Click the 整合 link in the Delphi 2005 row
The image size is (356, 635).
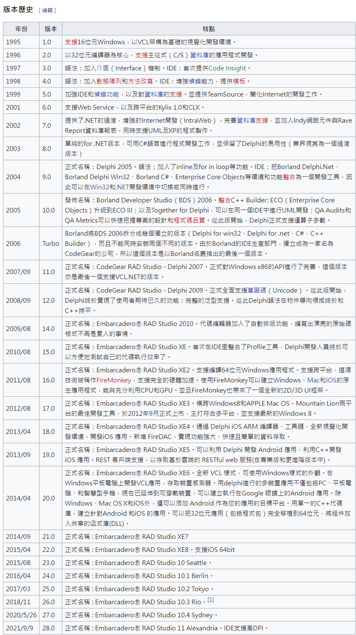289,177
